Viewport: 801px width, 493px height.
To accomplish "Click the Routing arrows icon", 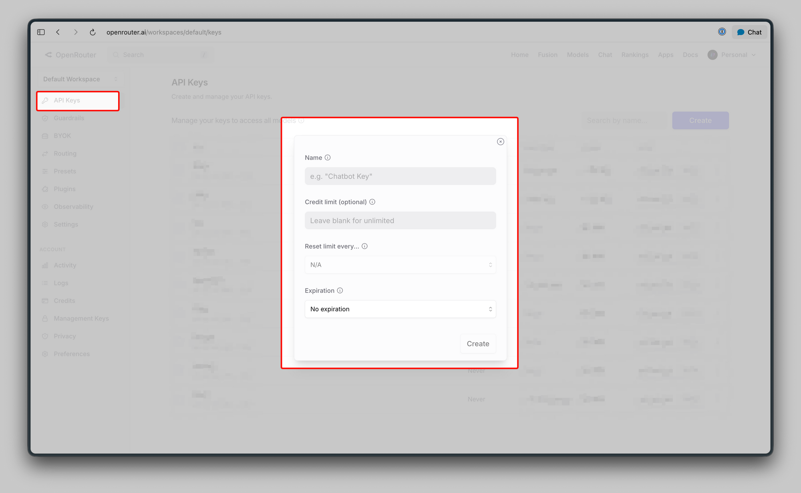I will click(x=45, y=154).
